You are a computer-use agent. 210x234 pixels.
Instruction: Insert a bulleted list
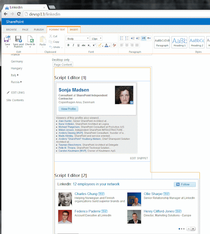click(x=122, y=38)
